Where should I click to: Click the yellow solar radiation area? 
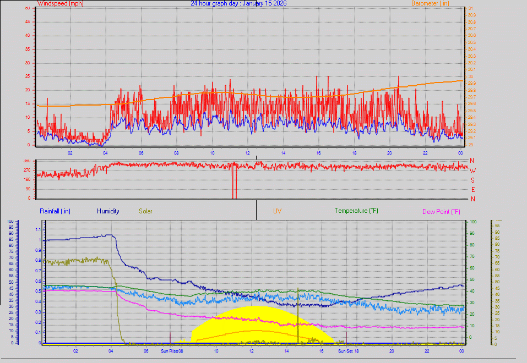pos(259,319)
